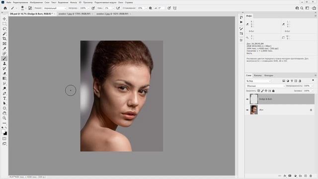Open the brush settings panel icon
This screenshot has height=179, width=318.
point(30,8)
